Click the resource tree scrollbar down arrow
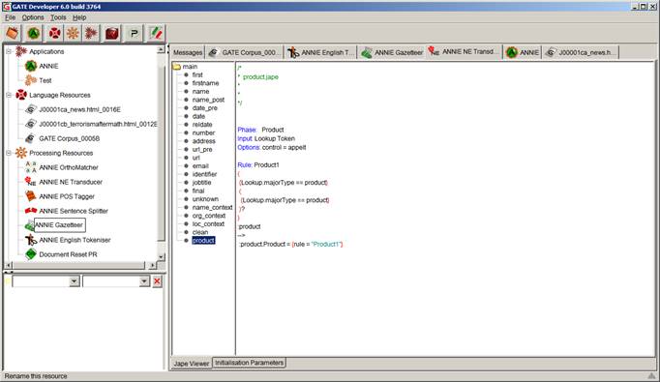The width and height of the screenshot is (660, 382). (161, 256)
